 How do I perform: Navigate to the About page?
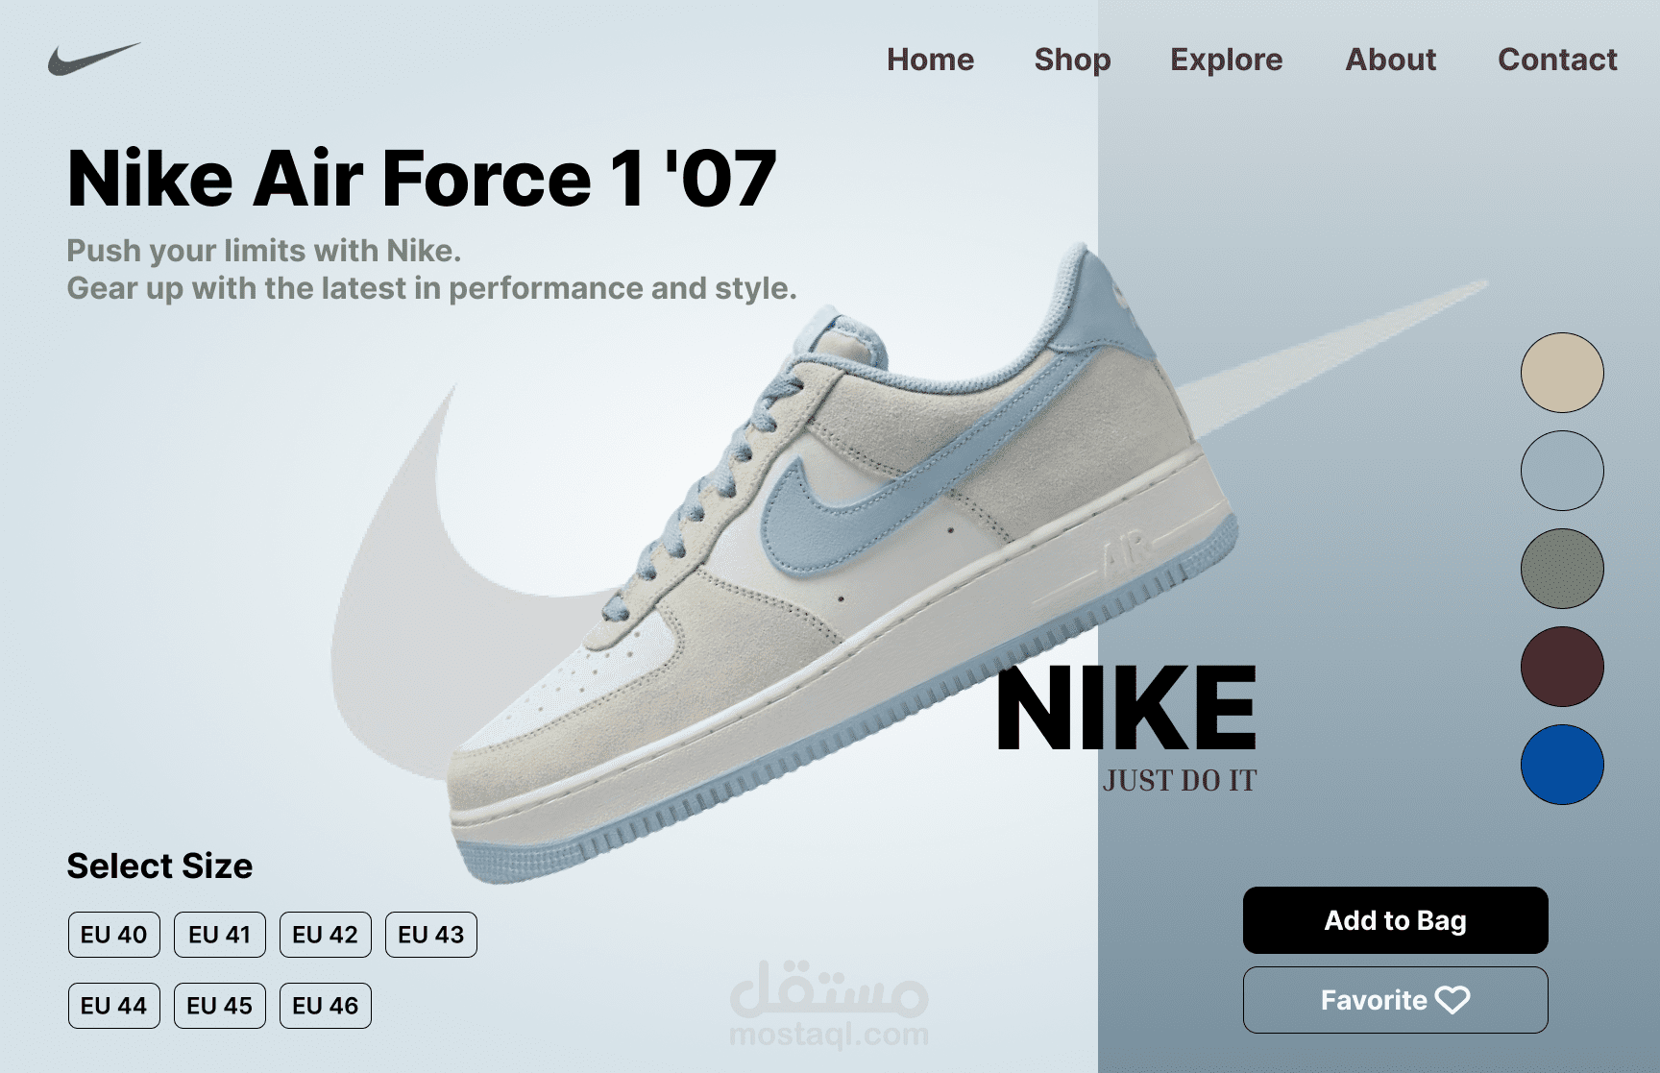tap(1390, 60)
